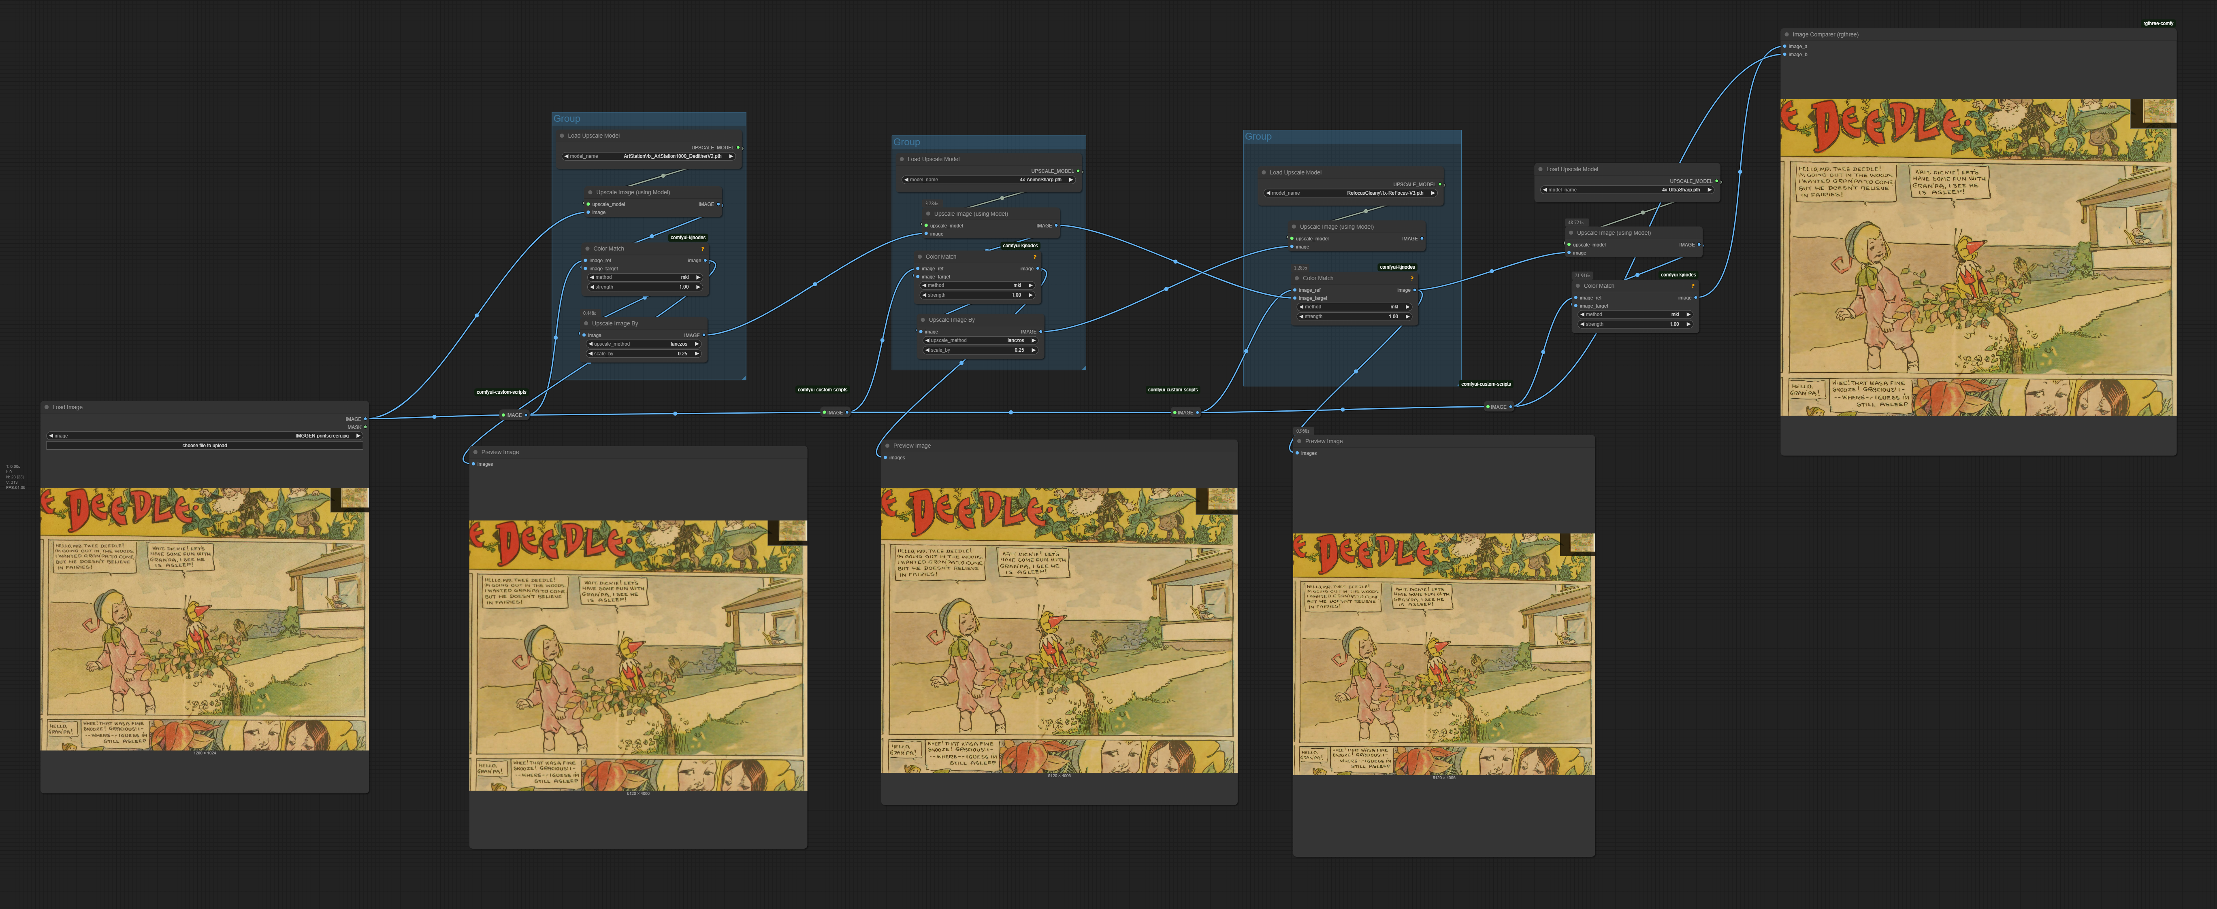Screen dimensions: 2217x909
Task: Click choose file to upload button
Action: coord(205,446)
